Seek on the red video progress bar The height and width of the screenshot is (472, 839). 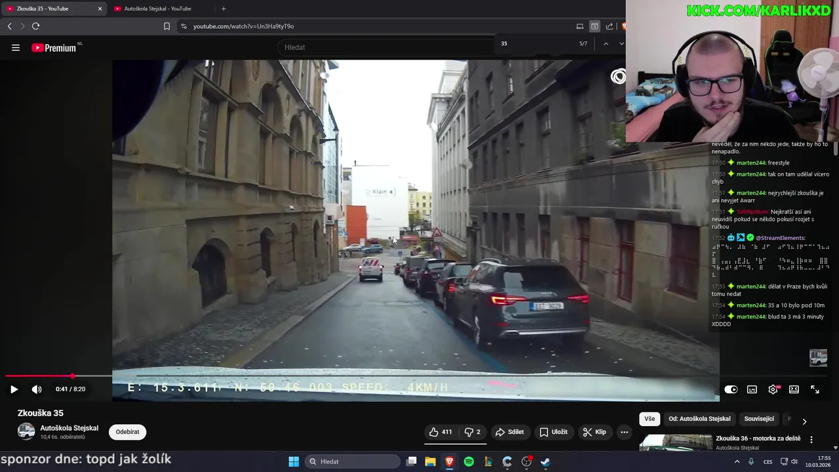[39, 376]
